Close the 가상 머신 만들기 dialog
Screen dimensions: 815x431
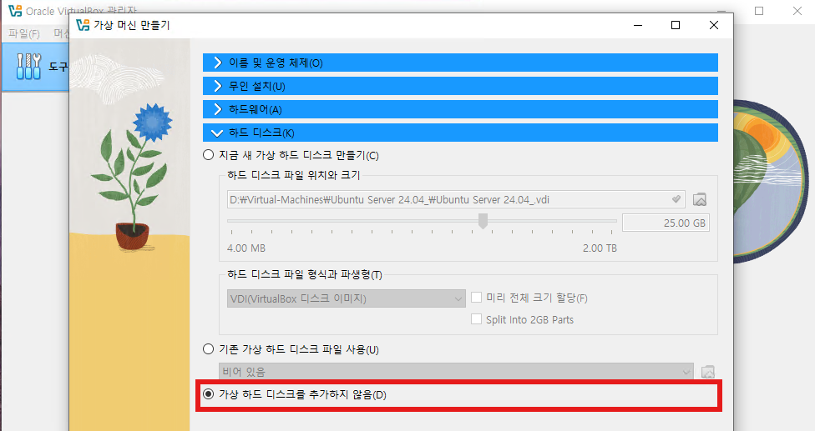pos(714,25)
